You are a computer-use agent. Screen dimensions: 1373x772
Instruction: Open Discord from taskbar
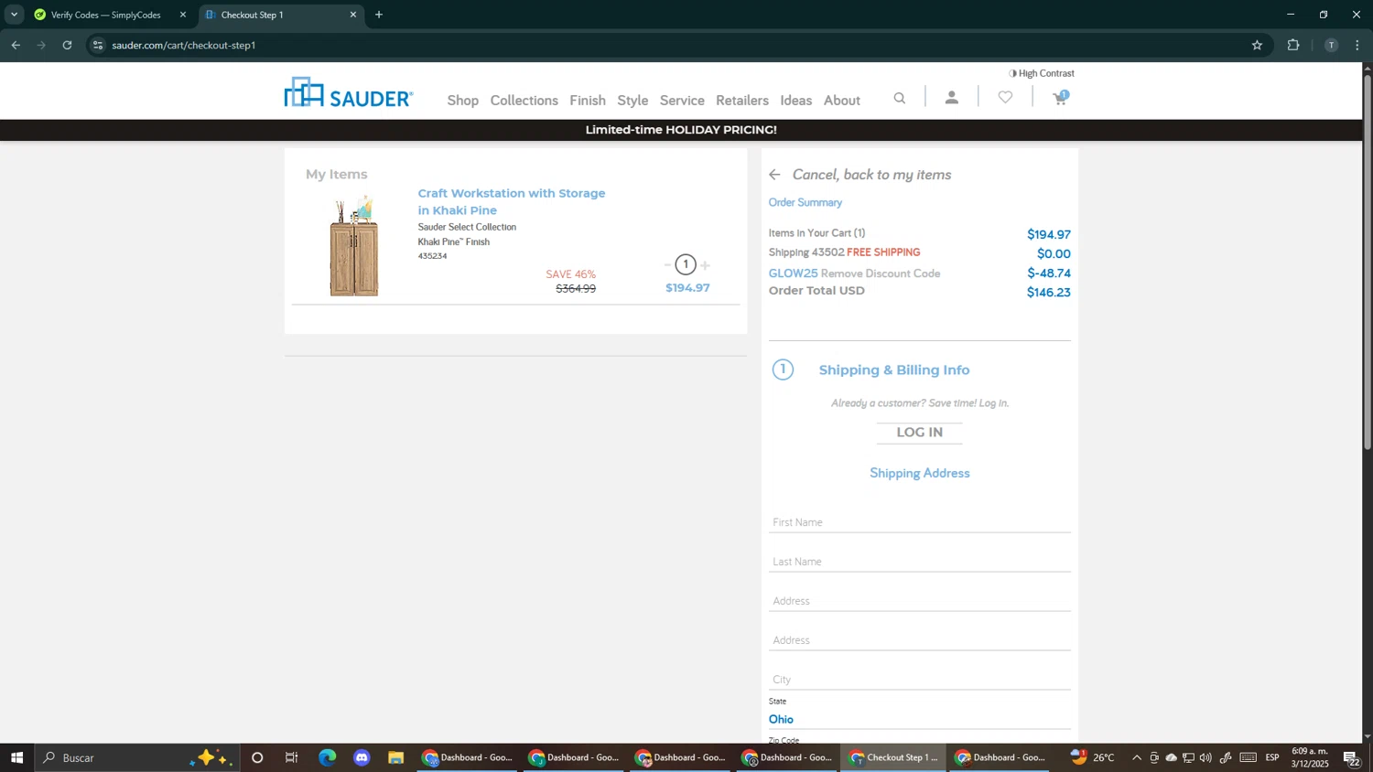pos(362,757)
